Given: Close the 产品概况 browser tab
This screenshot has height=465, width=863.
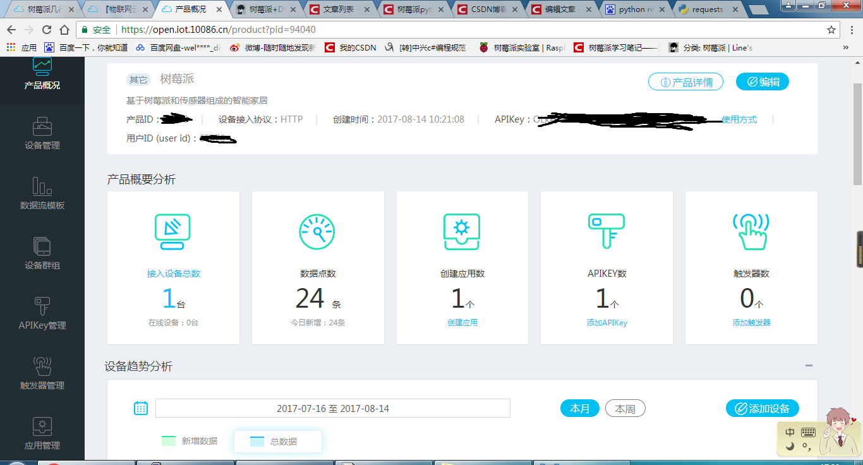Looking at the screenshot, I should click(219, 9).
